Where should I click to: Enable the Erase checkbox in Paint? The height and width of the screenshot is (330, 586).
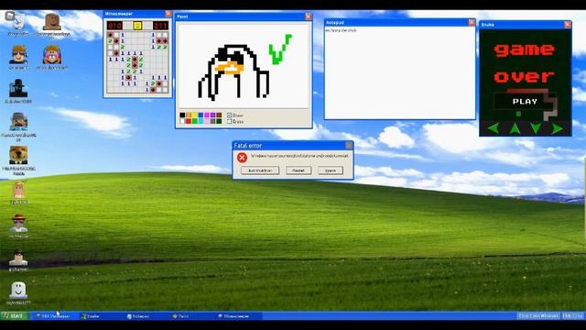coord(230,122)
